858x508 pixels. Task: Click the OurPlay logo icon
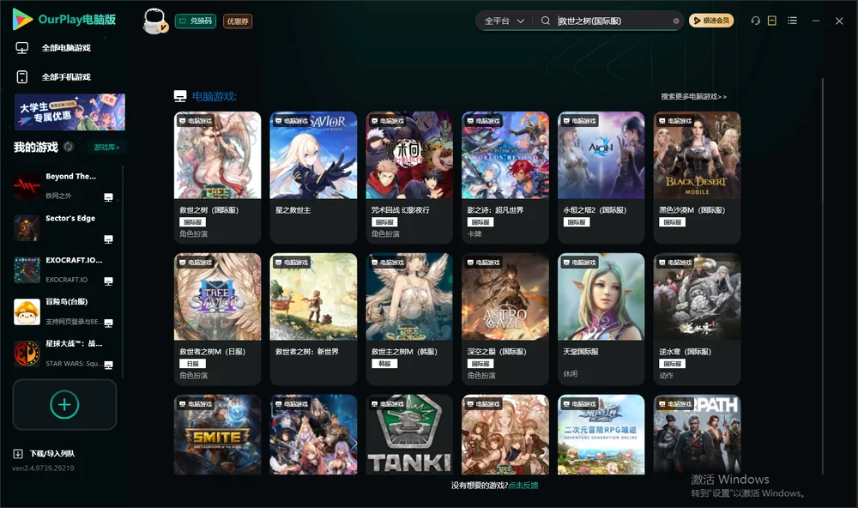[22, 20]
